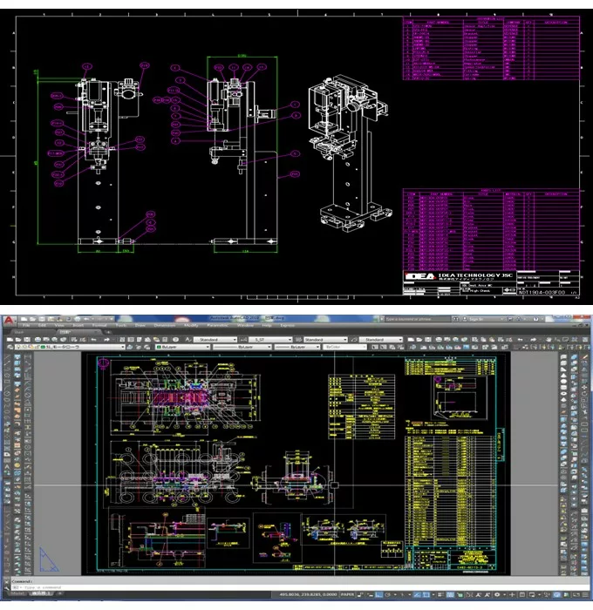Click the drawing number ADT1904-003F00 text
593x610 pixels.
[x=542, y=292]
